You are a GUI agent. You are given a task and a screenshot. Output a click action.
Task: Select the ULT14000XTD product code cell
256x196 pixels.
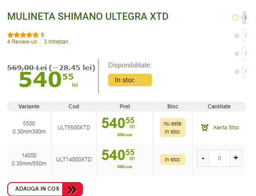[74, 160]
